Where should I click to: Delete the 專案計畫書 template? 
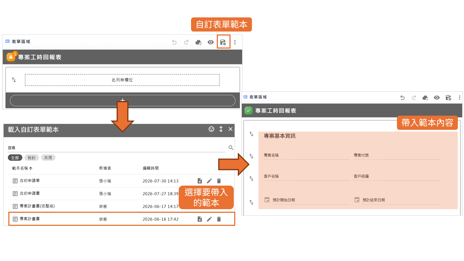[x=219, y=219]
